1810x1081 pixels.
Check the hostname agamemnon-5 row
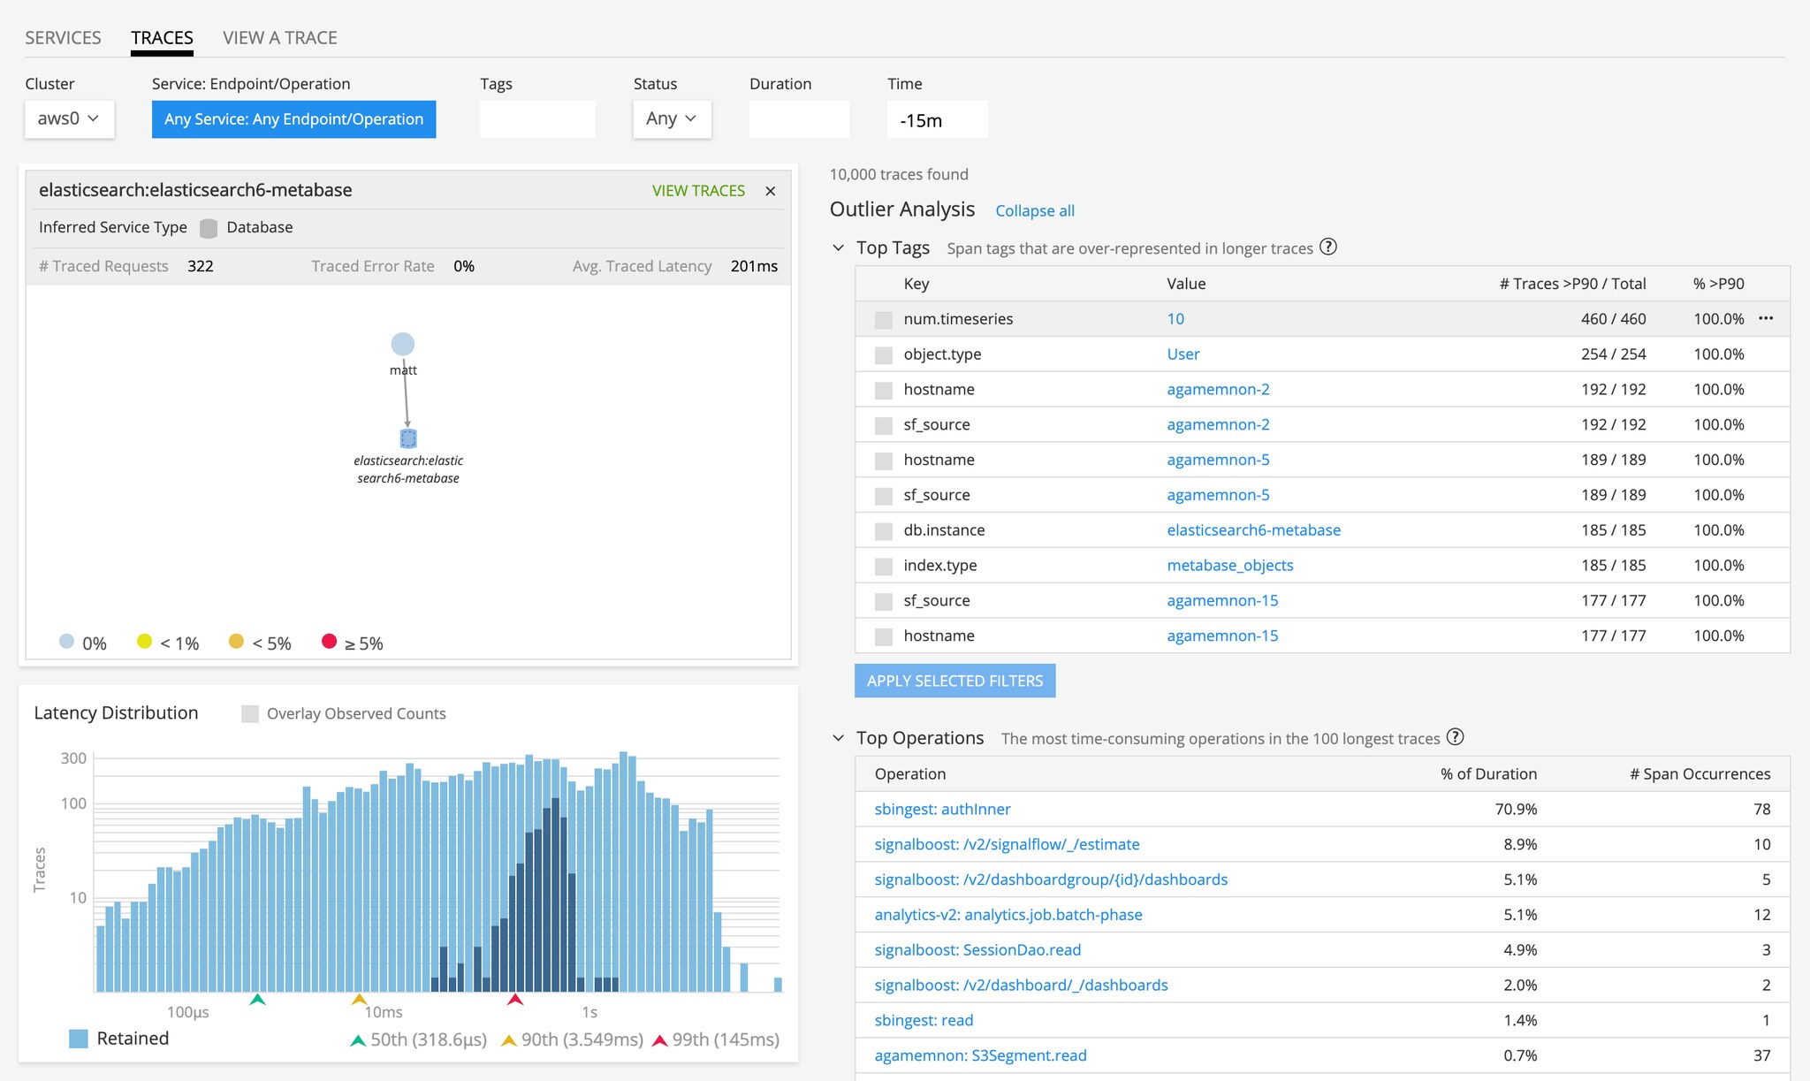click(883, 461)
